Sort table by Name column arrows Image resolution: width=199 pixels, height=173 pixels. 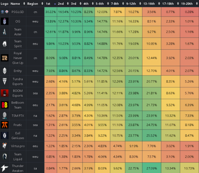click(x=24, y=4)
